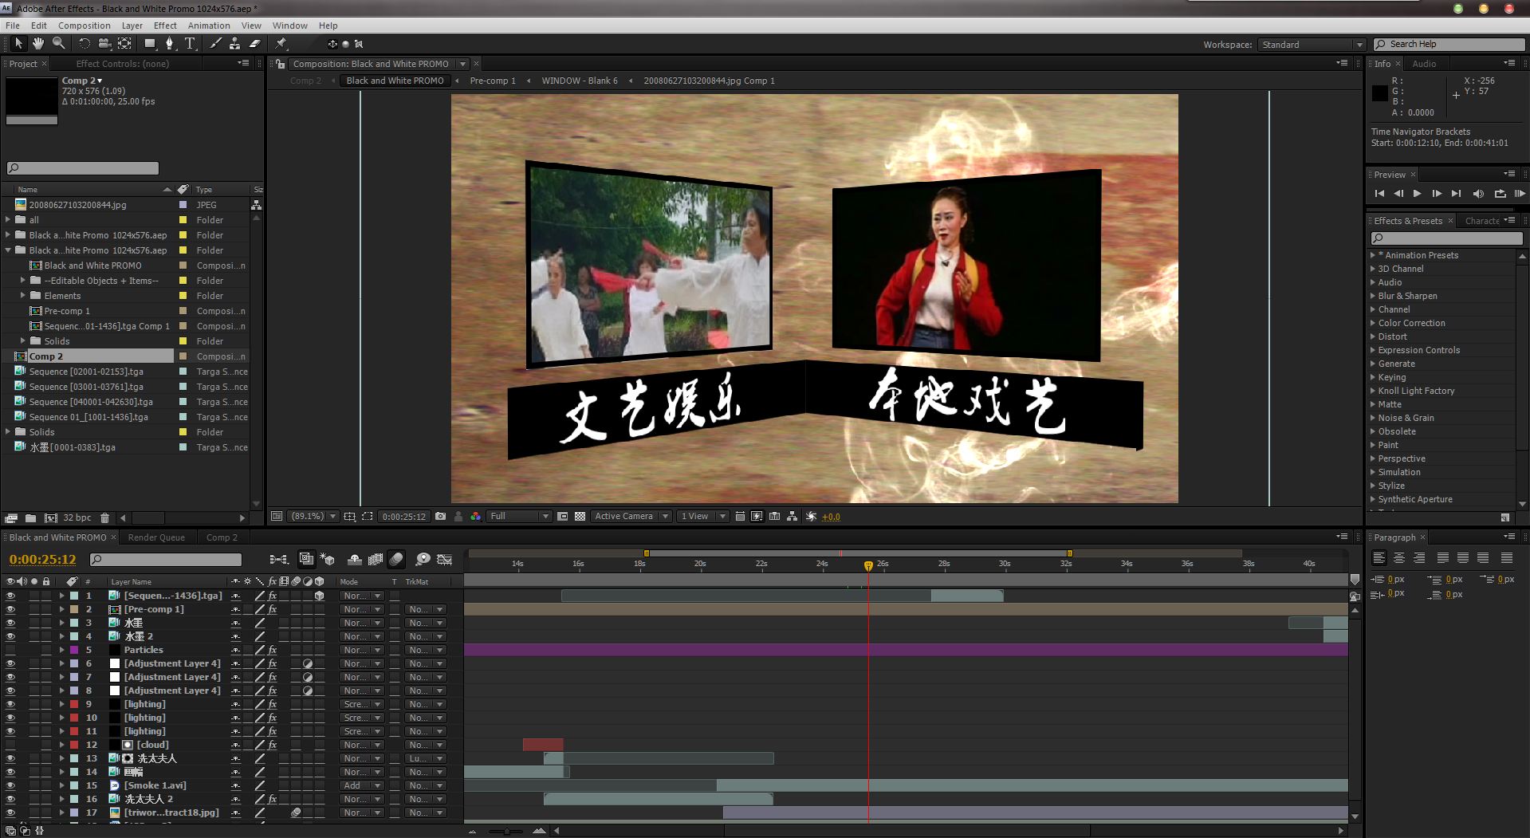Select the Hand tool in the toolbar

pos(37,44)
